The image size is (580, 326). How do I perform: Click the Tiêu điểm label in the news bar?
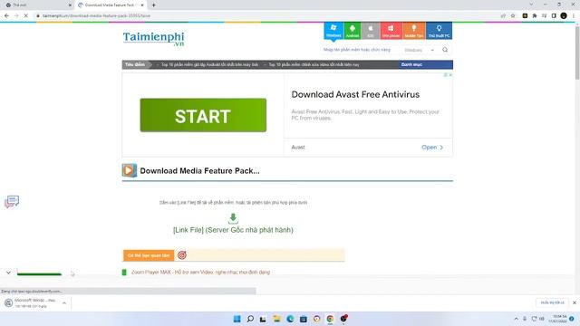pyautogui.click(x=135, y=64)
